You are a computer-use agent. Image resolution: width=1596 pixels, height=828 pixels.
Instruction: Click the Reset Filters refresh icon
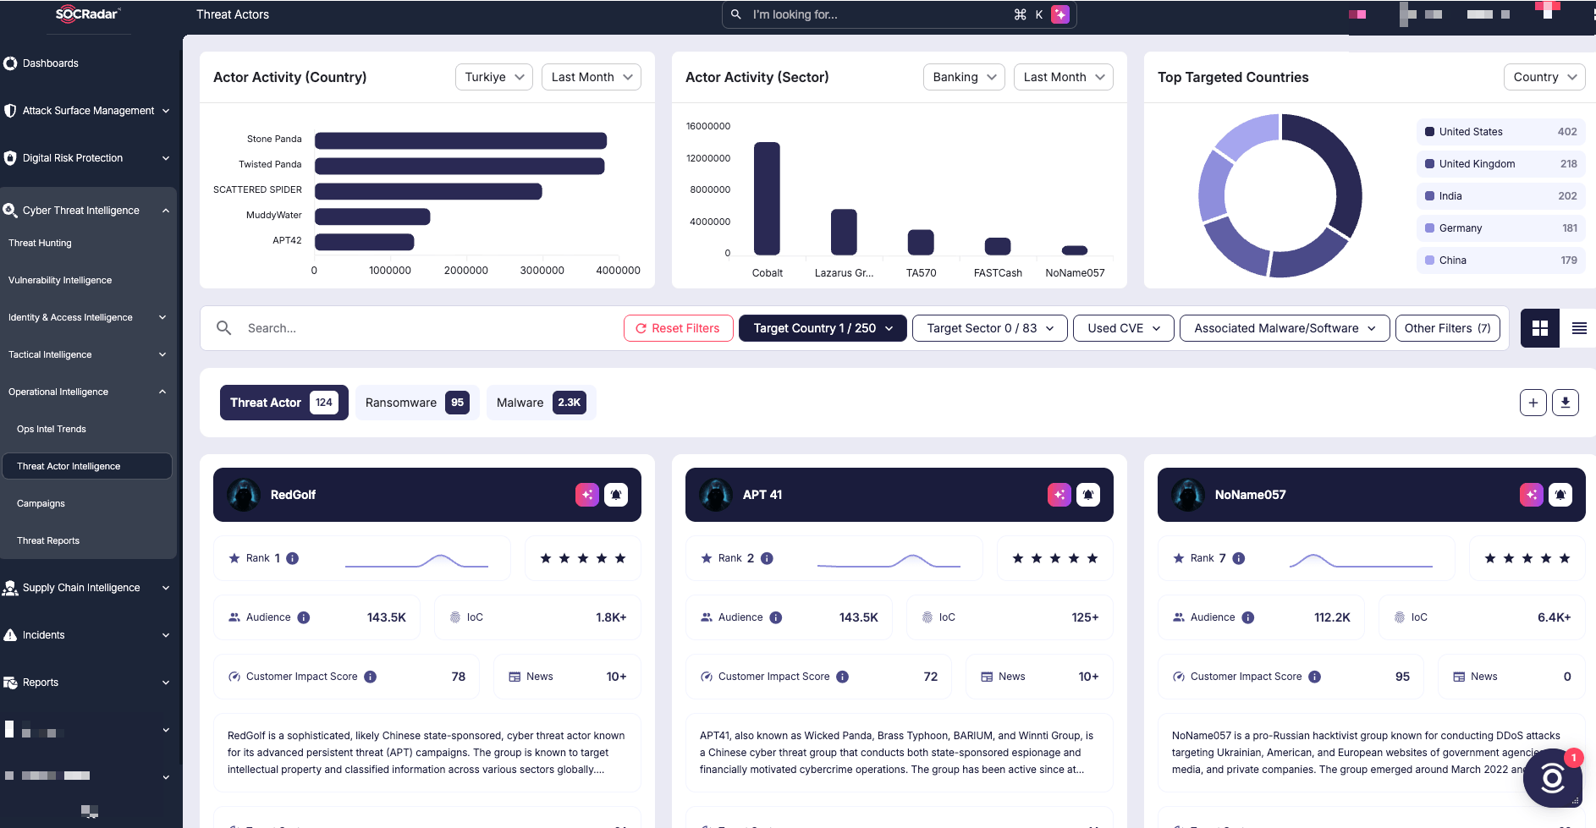pyautogui.click(x=641, y=328)
